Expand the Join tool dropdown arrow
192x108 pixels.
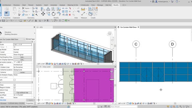coord(29,15)
